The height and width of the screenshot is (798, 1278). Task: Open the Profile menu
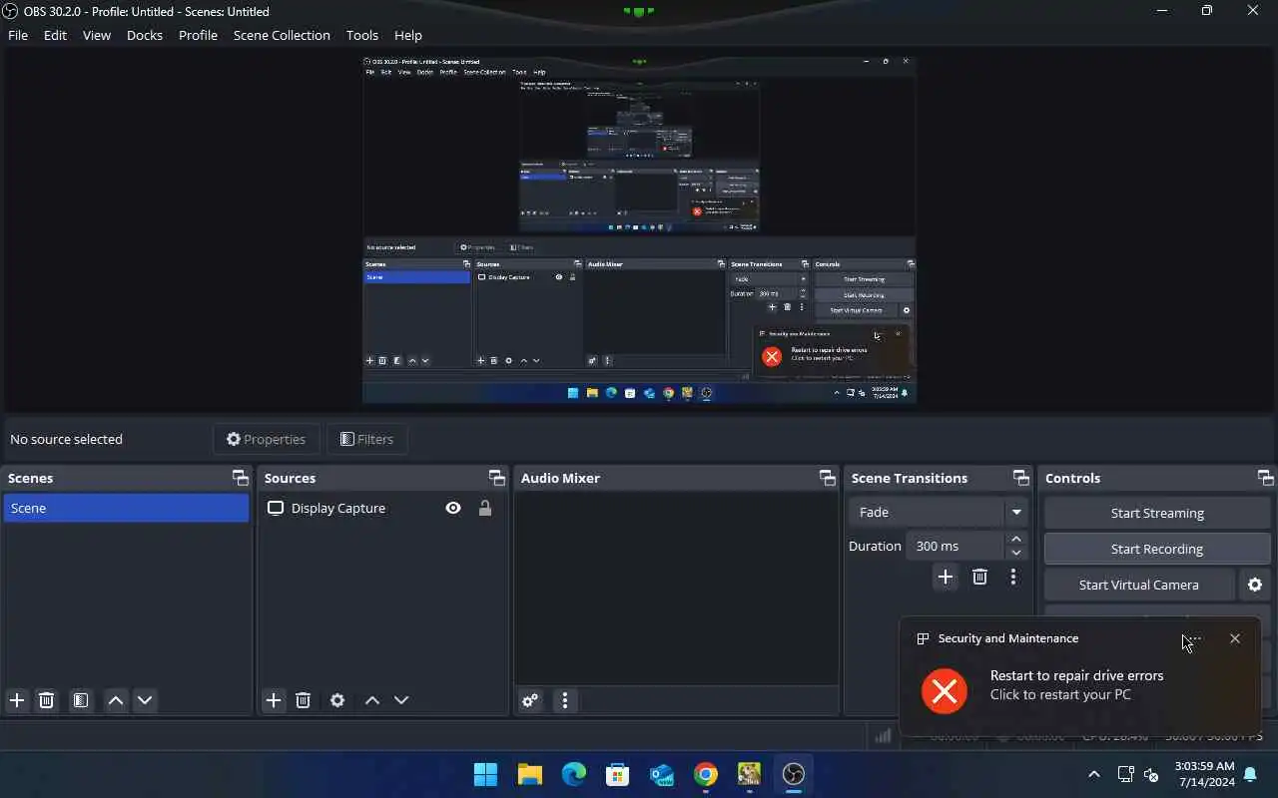[x=198, y=35]
